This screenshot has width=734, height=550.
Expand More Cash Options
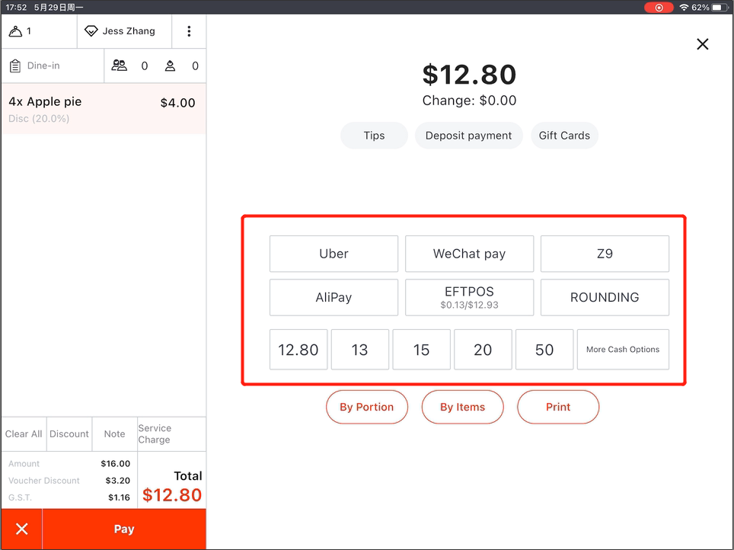point(622,350)
